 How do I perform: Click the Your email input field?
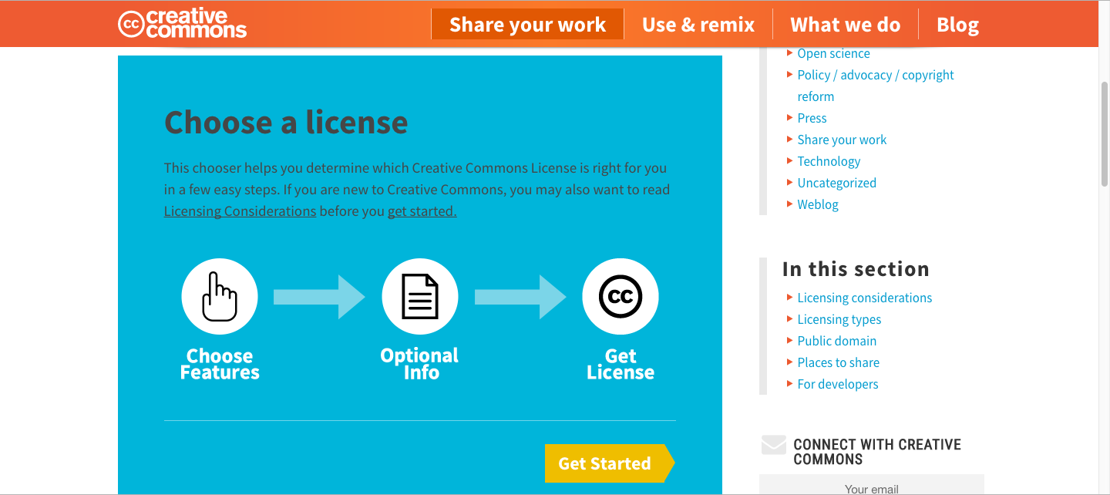click(872, 485)
